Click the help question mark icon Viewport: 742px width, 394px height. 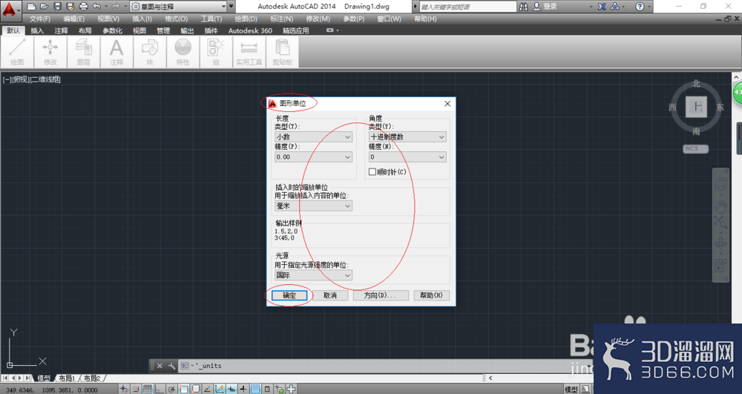(640, 7)
